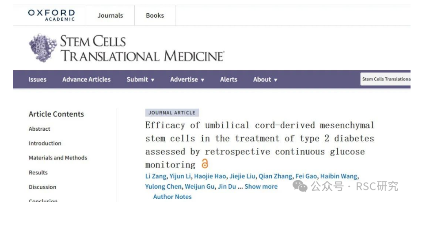Jump to the Discussion section
This screenshot has height=239, width=426.
pyautogui.click(x=42, y=187)
